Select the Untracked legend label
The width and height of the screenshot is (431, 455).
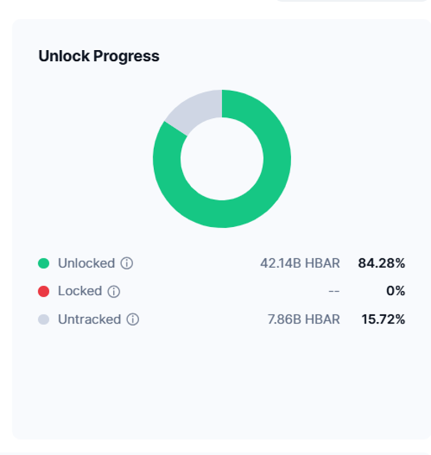click(x=89, y=320)
